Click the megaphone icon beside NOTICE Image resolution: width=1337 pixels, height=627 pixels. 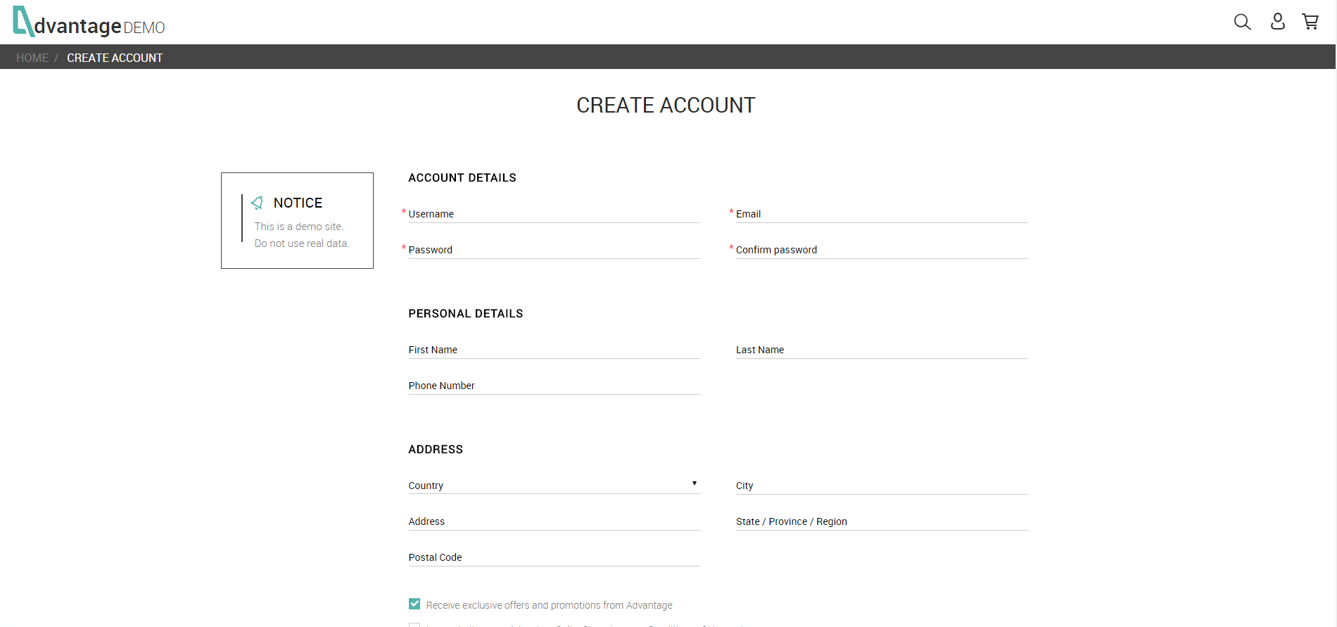click(258, 203)
